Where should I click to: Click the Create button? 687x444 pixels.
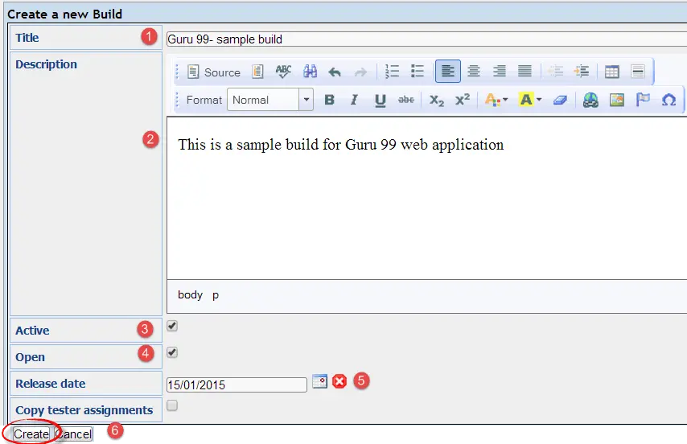click(31, 434)
